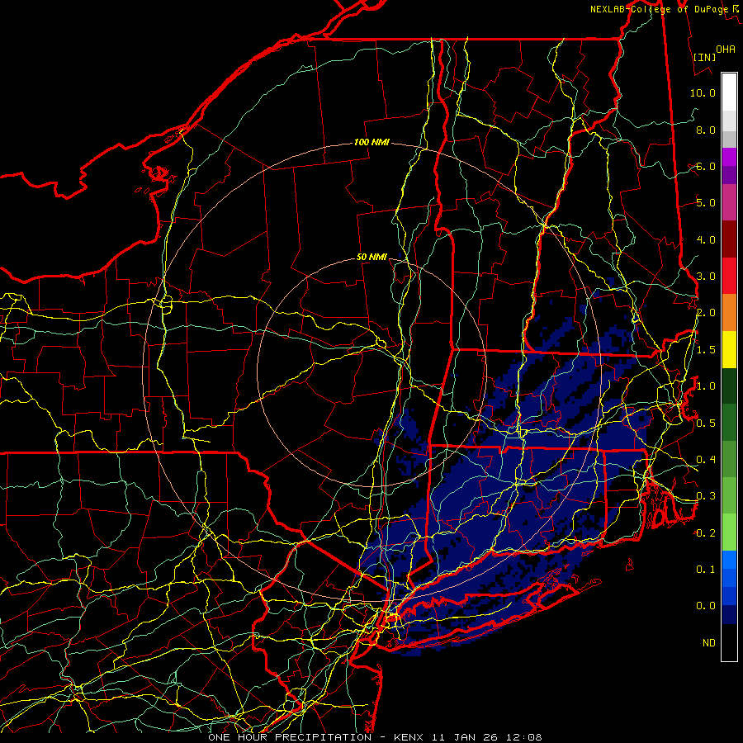This screenshot has width=743, height=743.
Task: Pick the yellow swatch beside 1.5
Action: tap(729, 349)
